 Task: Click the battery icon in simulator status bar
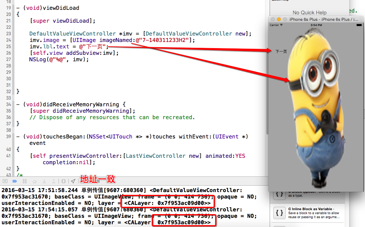359,25
